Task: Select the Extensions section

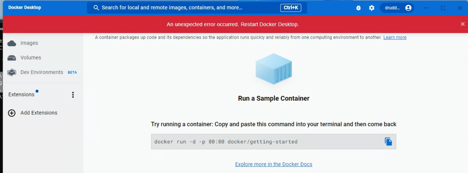Action: click(22, 94)
